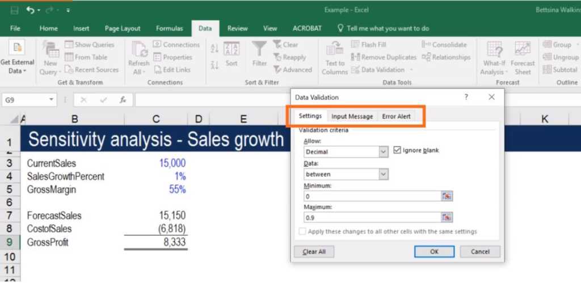Click the select-all corner triangle
The width and height of the screenshot is (581, 283).
14,119
